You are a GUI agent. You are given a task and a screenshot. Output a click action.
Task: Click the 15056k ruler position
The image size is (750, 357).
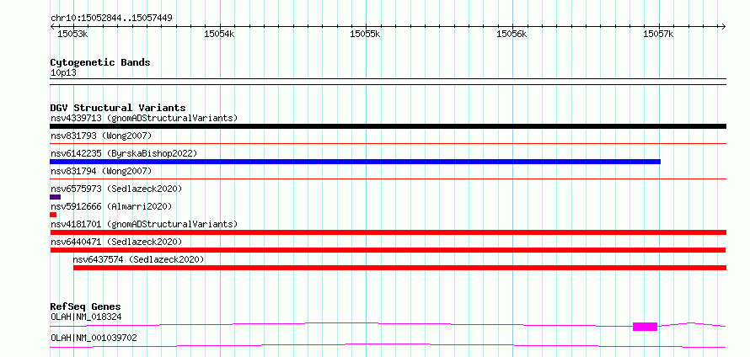pyautogui.click(x=512, y=34)
